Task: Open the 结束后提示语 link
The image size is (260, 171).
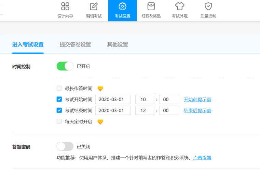Action: click(197, 110)
